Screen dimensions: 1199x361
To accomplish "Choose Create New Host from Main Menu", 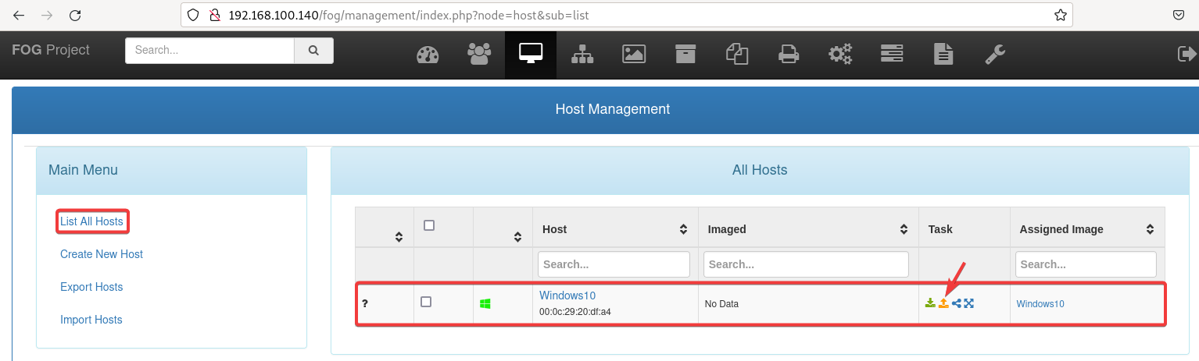I will click(x=102, y=254).
